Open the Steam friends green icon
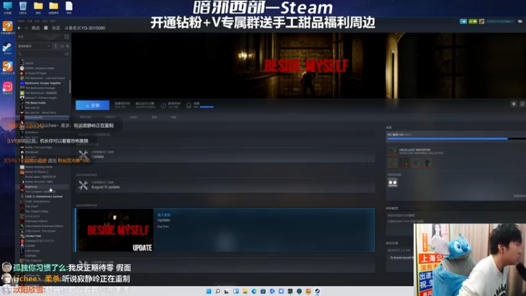526x296 pixels. pos(473,21)
